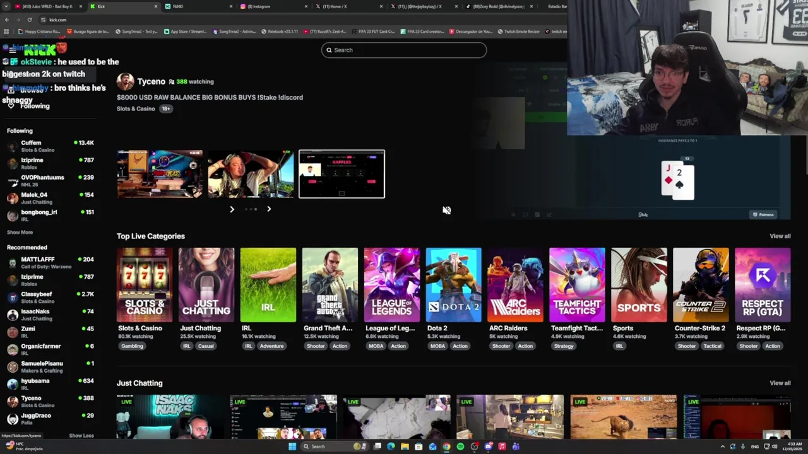Open the Dota 2 category card
Viewport: 808px width, 454px height.
pyautogui.click(x=453, y=285)
